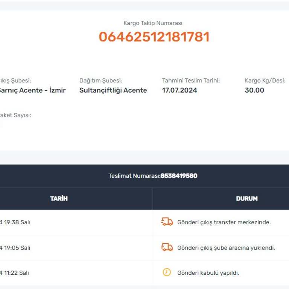This screenshot has width=289, height=289.
Task: Click the 19:38 Salı date entry
Action: click(x=16, y=222)
